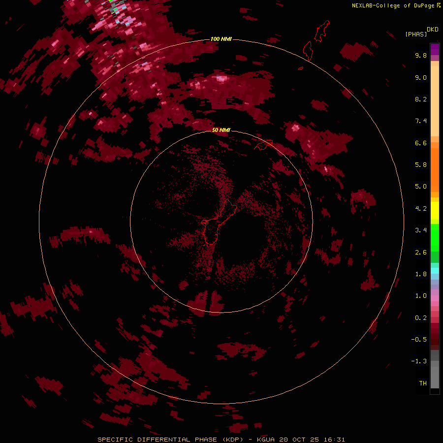Click the 2.6 value on the color scale

[421, 252]
